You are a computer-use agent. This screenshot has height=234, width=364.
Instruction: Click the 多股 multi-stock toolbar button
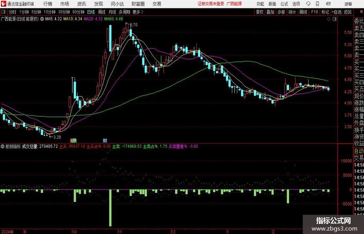click(x=281, y=12)
